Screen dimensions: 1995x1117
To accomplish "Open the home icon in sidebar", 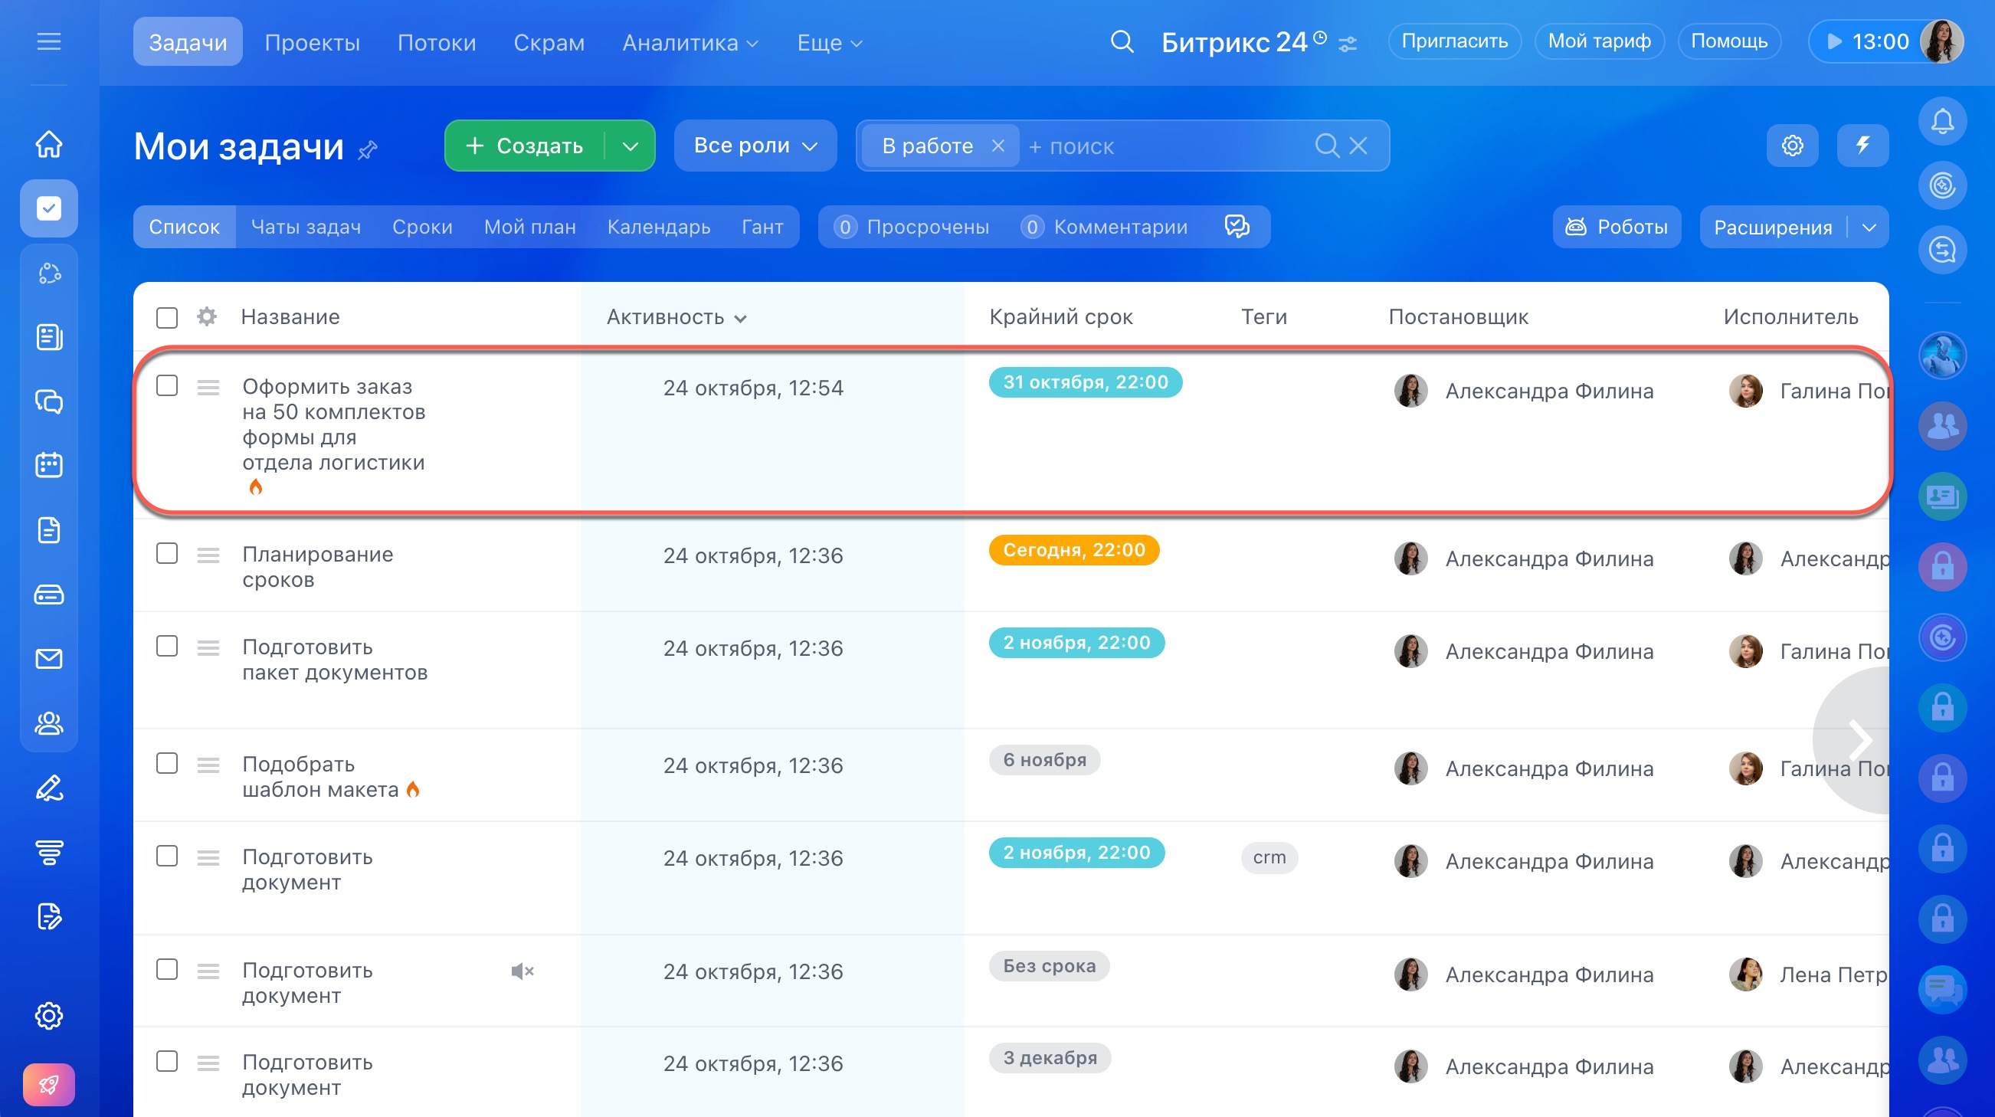I will click(49, 144).
